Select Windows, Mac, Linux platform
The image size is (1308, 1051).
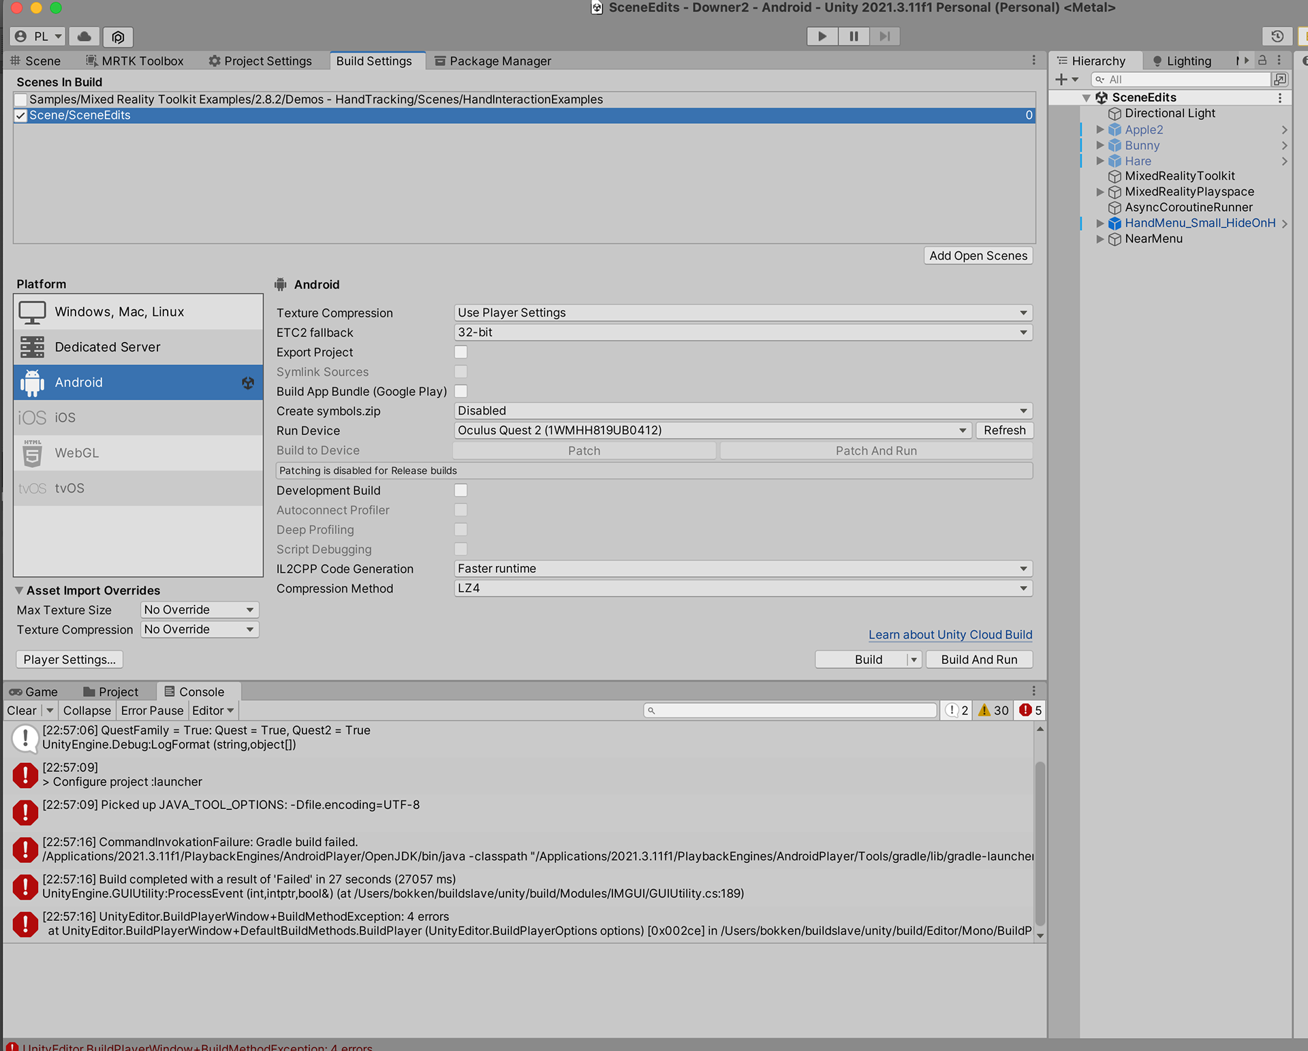tap(138, 311)
